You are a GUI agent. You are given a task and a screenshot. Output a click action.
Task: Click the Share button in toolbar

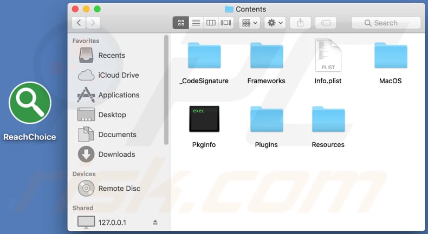300,23
